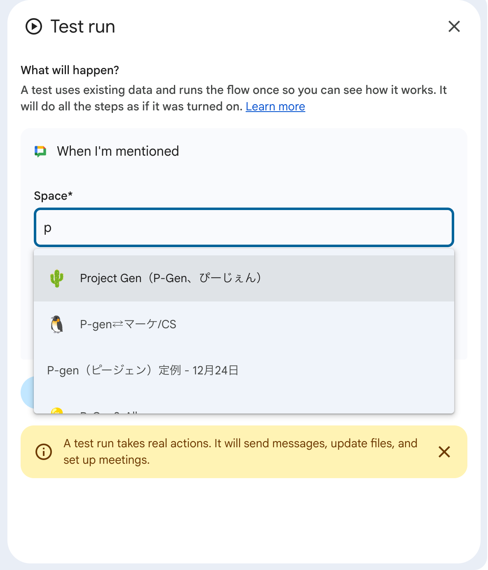Click the "When I'm mentioned" step title
This screenshot has height=570, width=488.
click(x=118, y=152)
